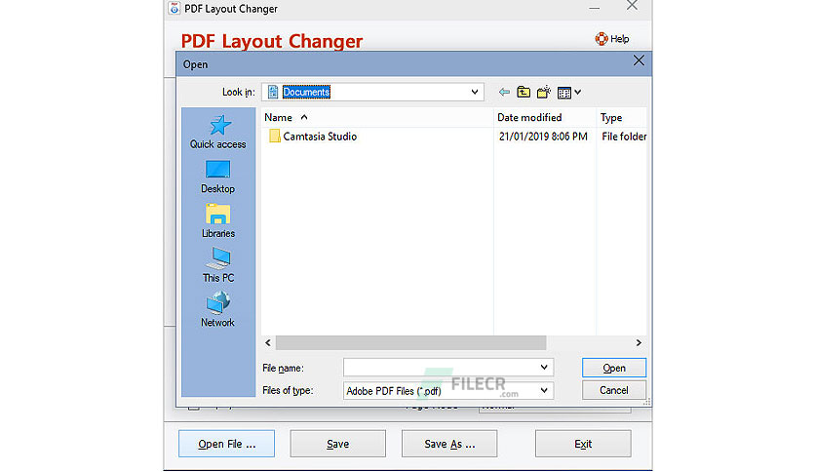Go back to last folder visited
The width and height of the screenshot is (815, 472).
point(504,93)
